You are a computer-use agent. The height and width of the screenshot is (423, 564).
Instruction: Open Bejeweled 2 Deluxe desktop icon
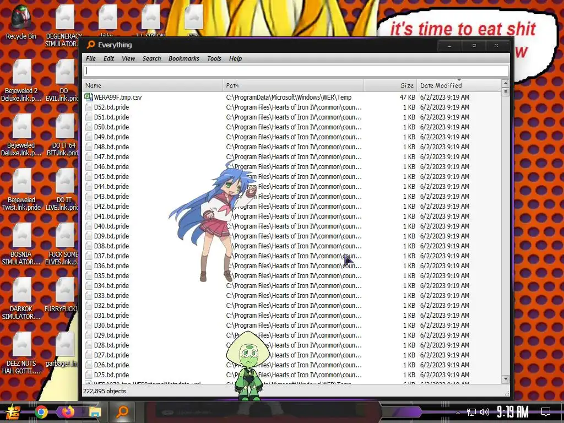tap(21, 80)
